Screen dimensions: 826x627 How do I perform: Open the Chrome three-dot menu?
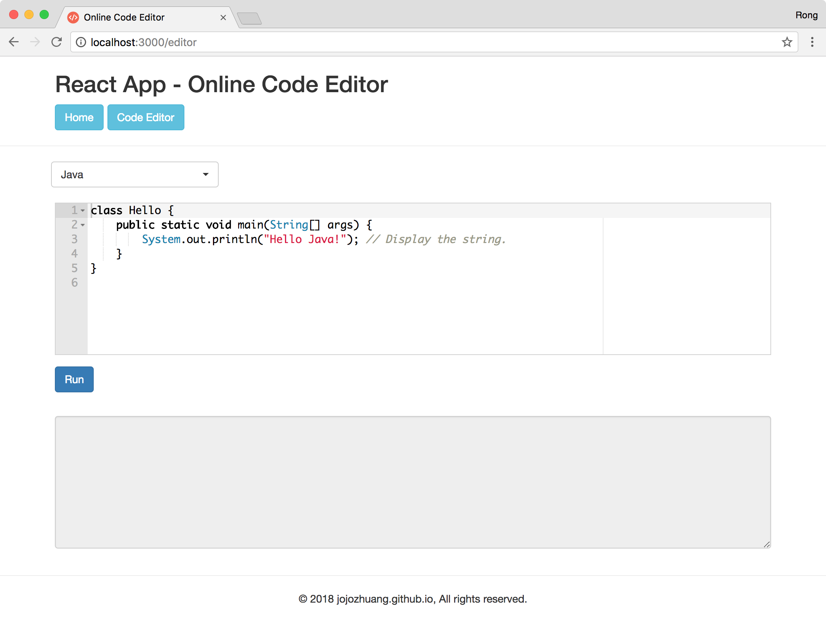(812, 42)
